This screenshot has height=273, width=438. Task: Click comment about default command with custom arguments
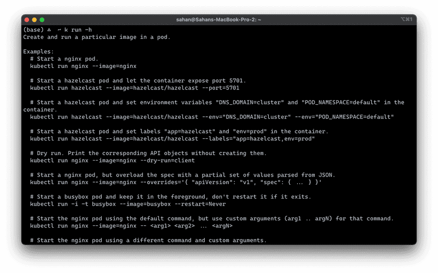[x=212, y=219]
